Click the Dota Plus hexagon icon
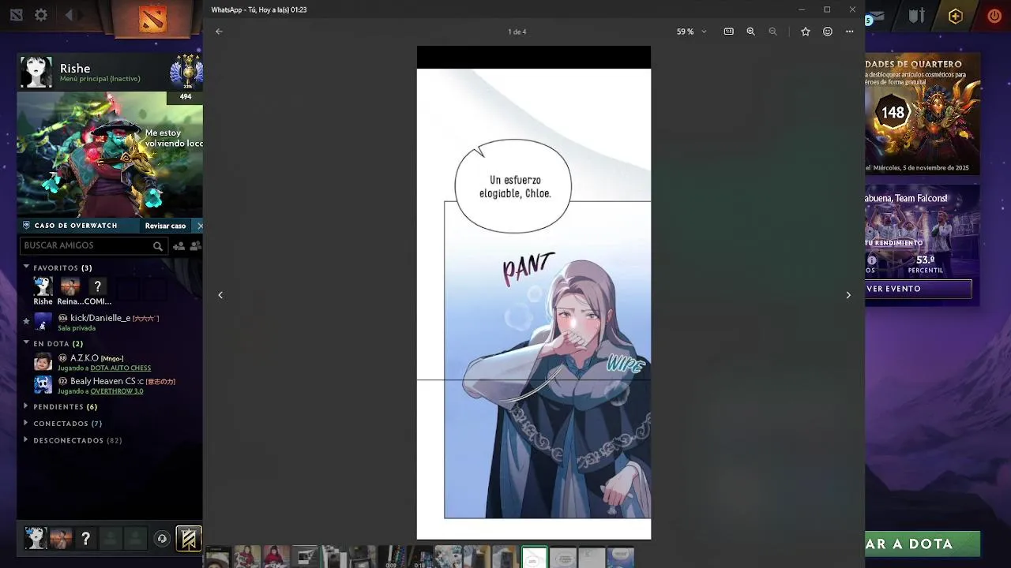 (x=956, y=16)
